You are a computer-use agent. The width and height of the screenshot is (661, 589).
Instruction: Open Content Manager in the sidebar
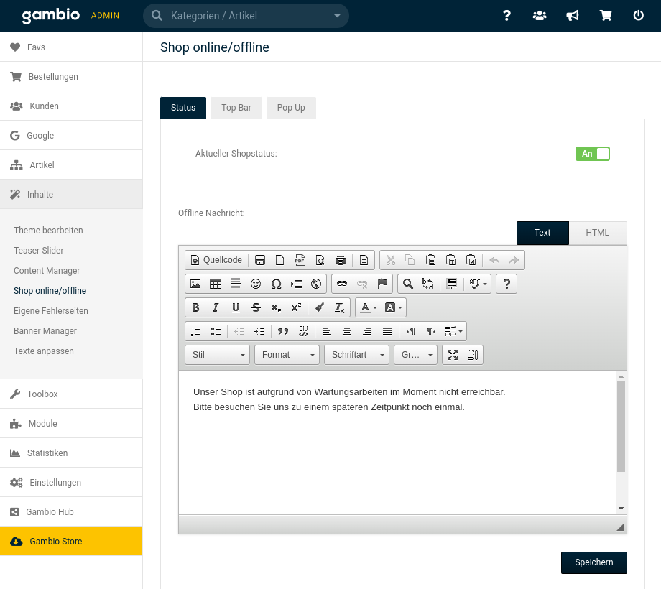[47, 271]
